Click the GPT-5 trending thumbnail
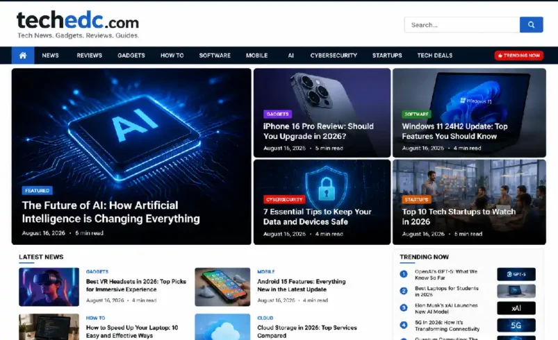 (x=516, y=274)
